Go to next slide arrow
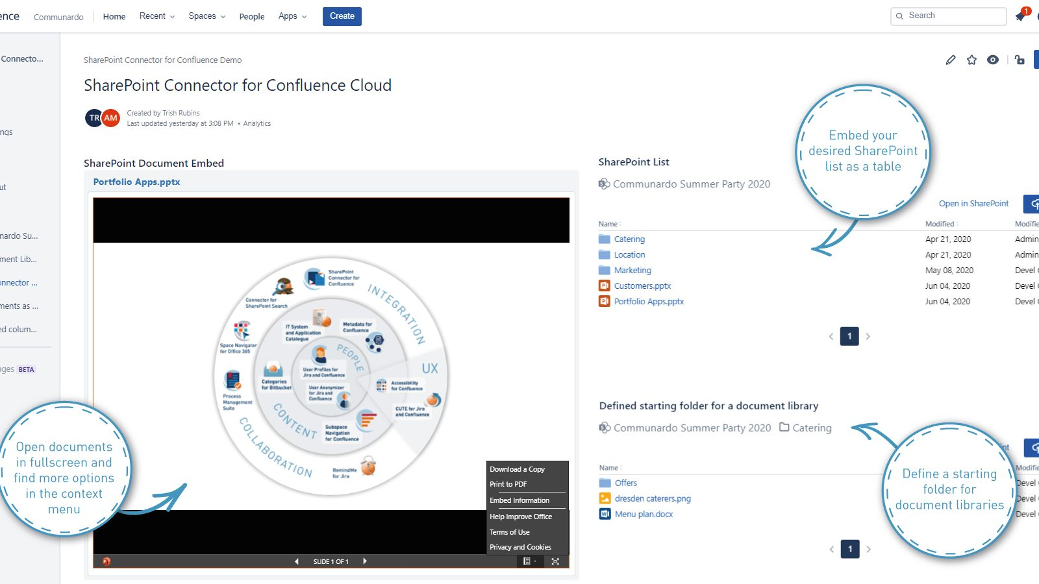 (365, 561)
